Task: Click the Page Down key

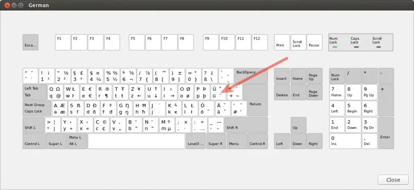Action: tap(315, 92)
